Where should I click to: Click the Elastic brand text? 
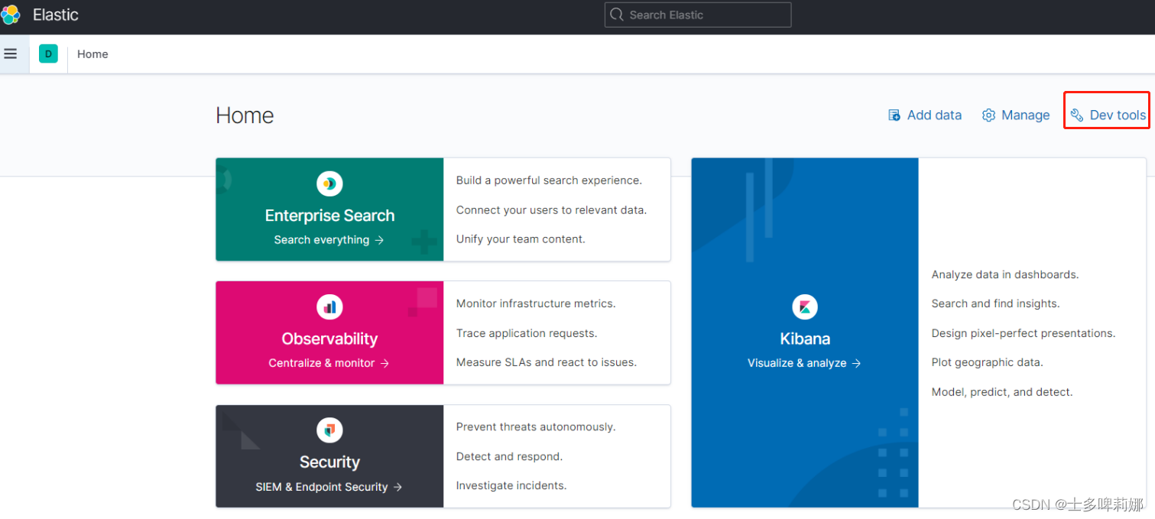point(56,15)
